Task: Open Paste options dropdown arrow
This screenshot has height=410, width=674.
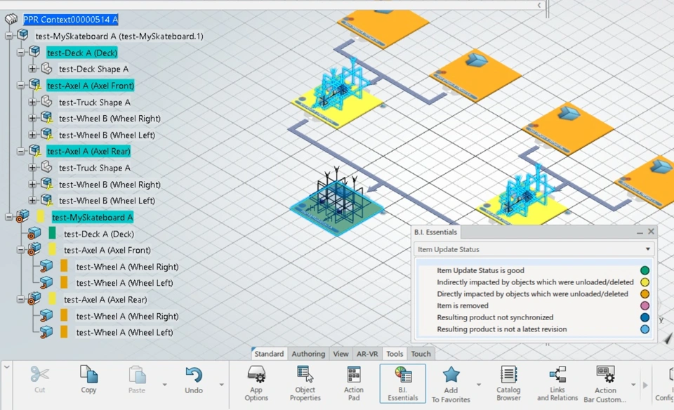Action: [x=164, y=384]
